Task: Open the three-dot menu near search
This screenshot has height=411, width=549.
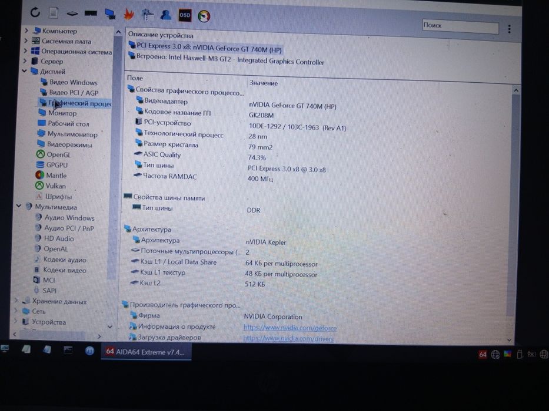Action: pos(510,29)
